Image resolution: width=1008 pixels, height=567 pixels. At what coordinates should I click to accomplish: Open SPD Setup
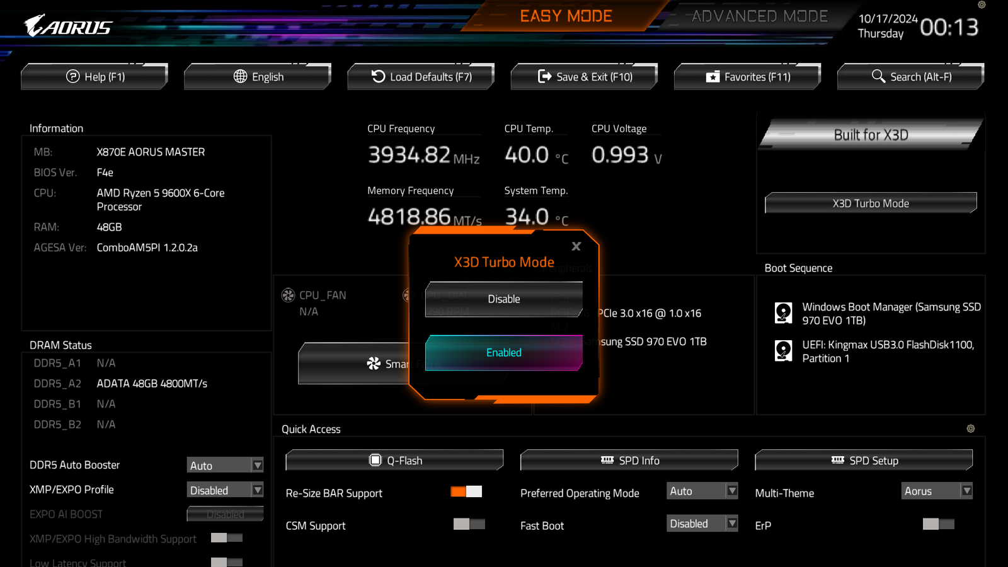[x=864, y=461]
